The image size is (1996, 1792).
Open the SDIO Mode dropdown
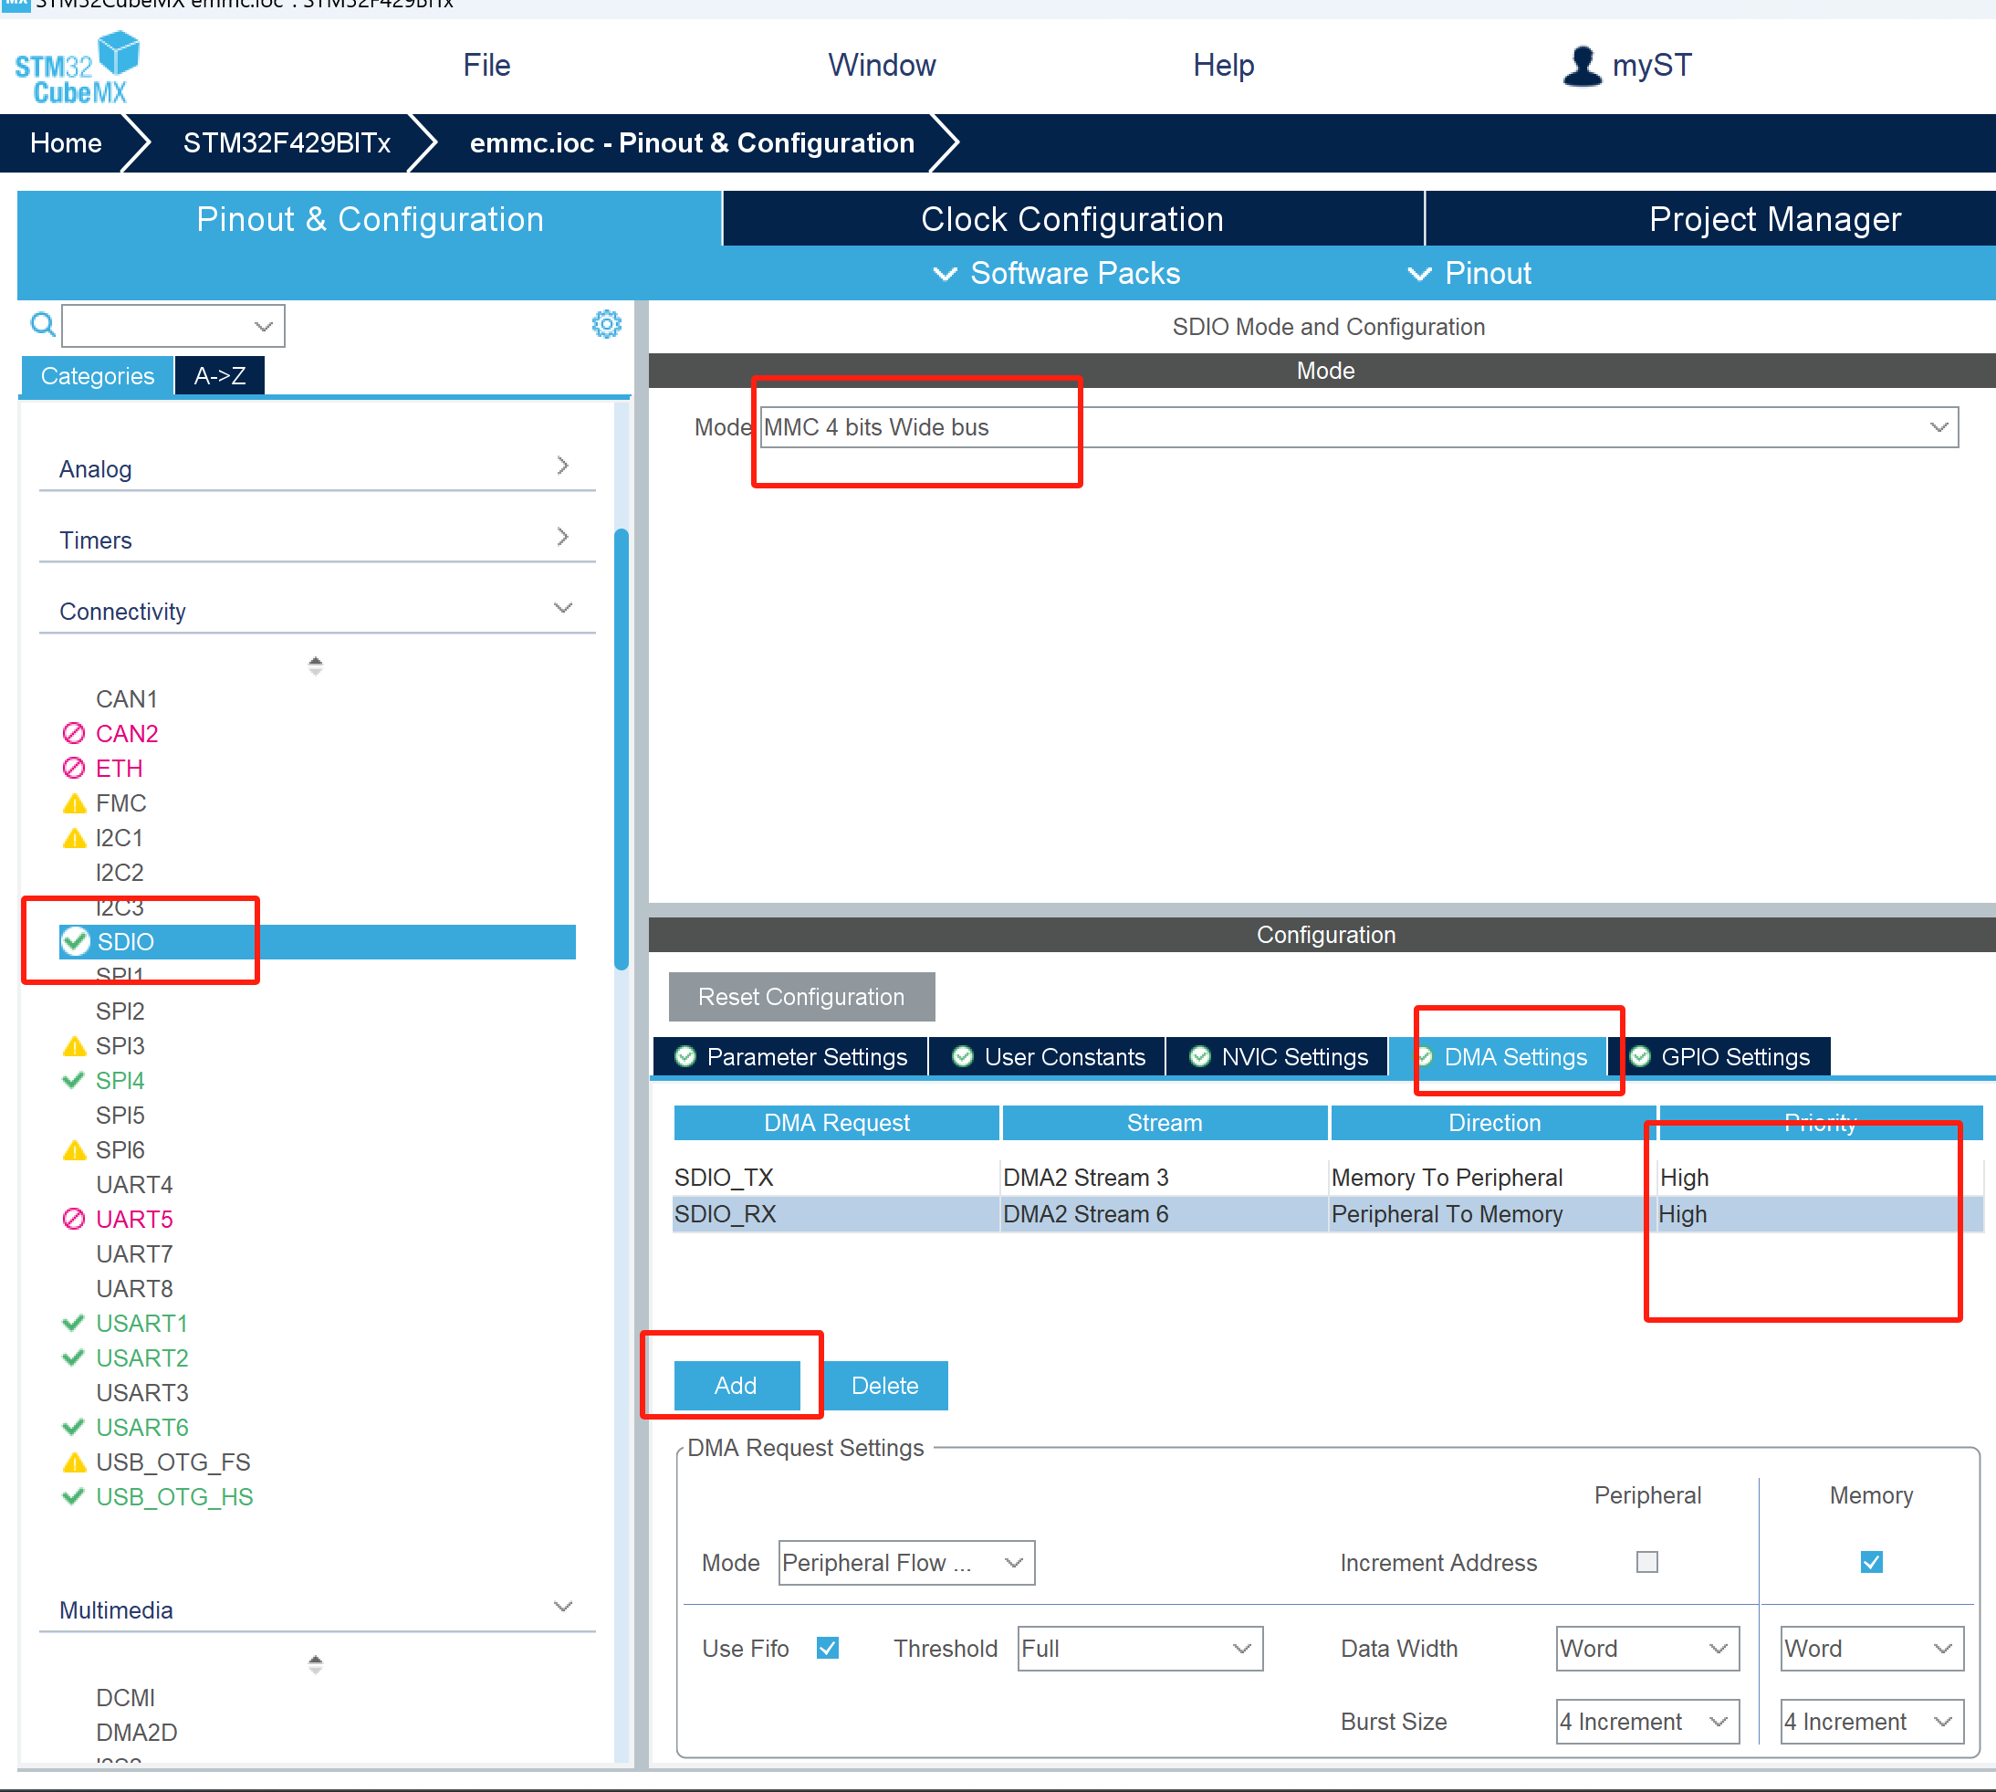point(1359,427)
